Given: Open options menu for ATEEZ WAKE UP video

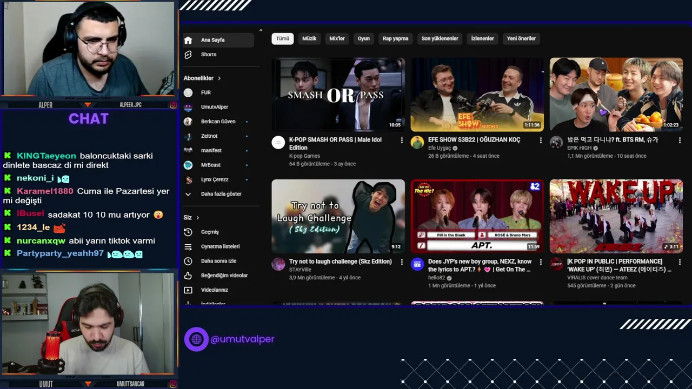Looking at the screenshot, I should click(x=680, y=262).
